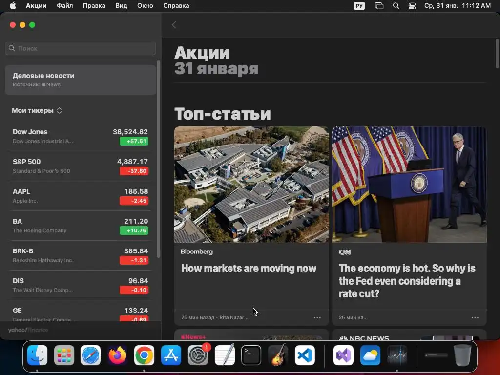Viewport: 500px width, 375px height.
Task: Open Launchpad from the Dock
Action: coord(64,355)
